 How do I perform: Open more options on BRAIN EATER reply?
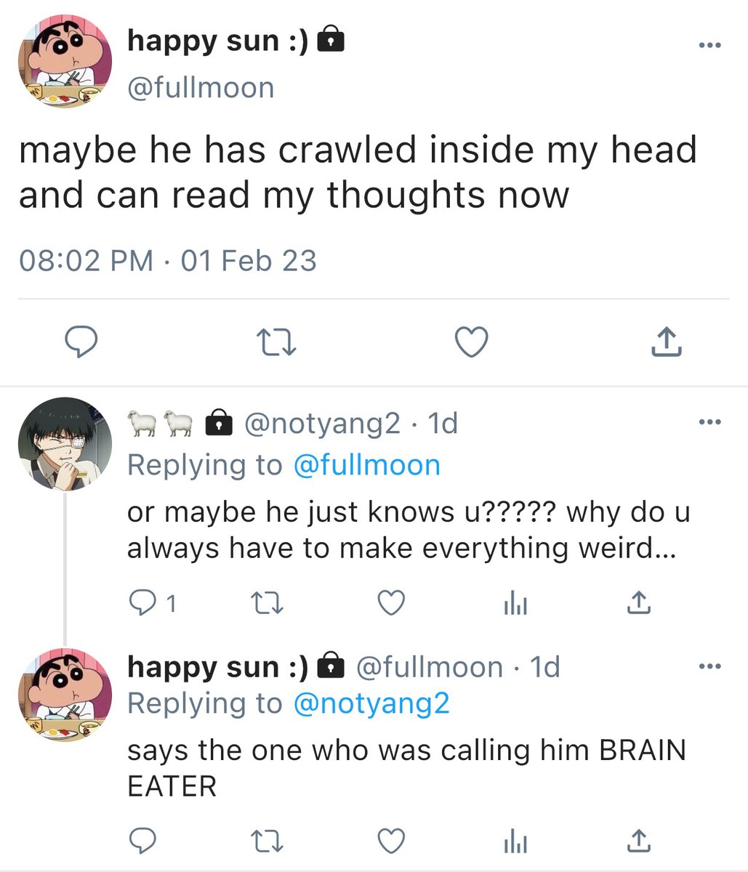[709, 666]
